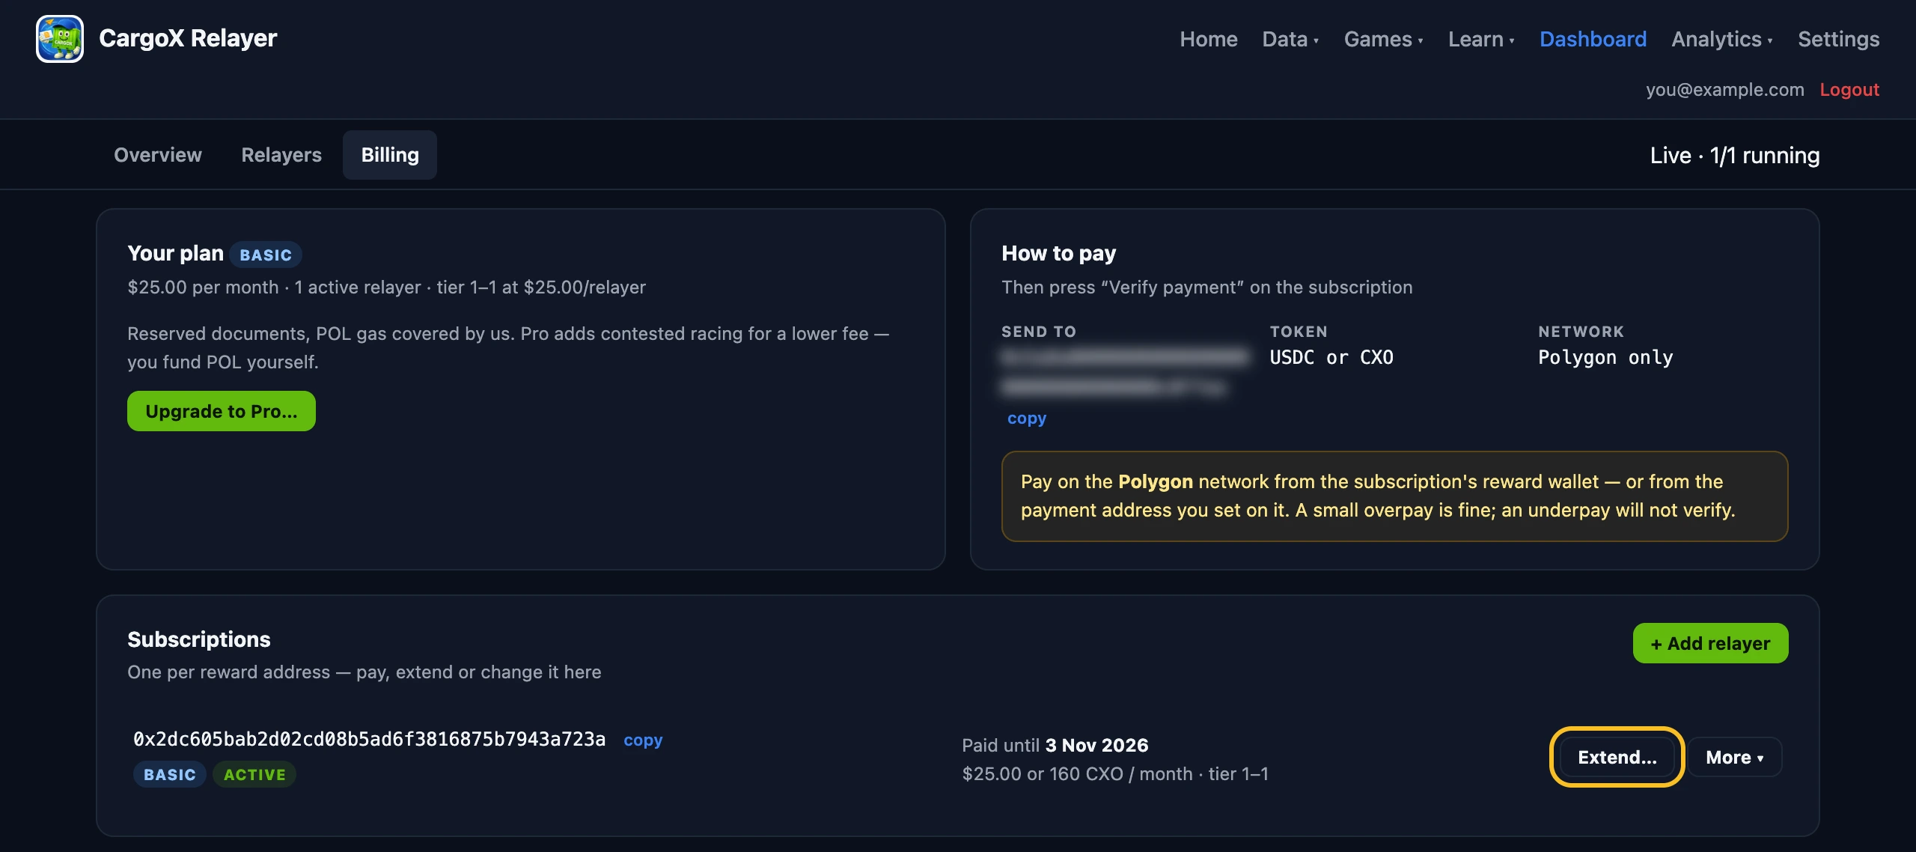Click the Paid until 3 Nov 2026 text
Viewport: 1916px width, 852px height.
point(1055,746)
